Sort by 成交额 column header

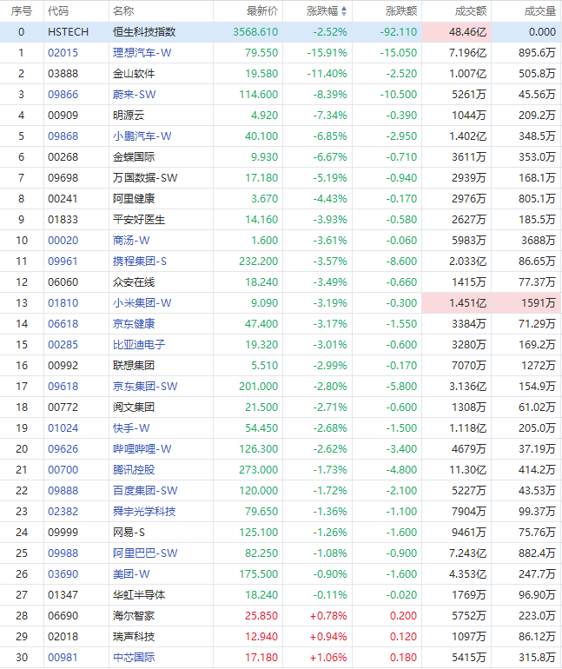(471, 11)
